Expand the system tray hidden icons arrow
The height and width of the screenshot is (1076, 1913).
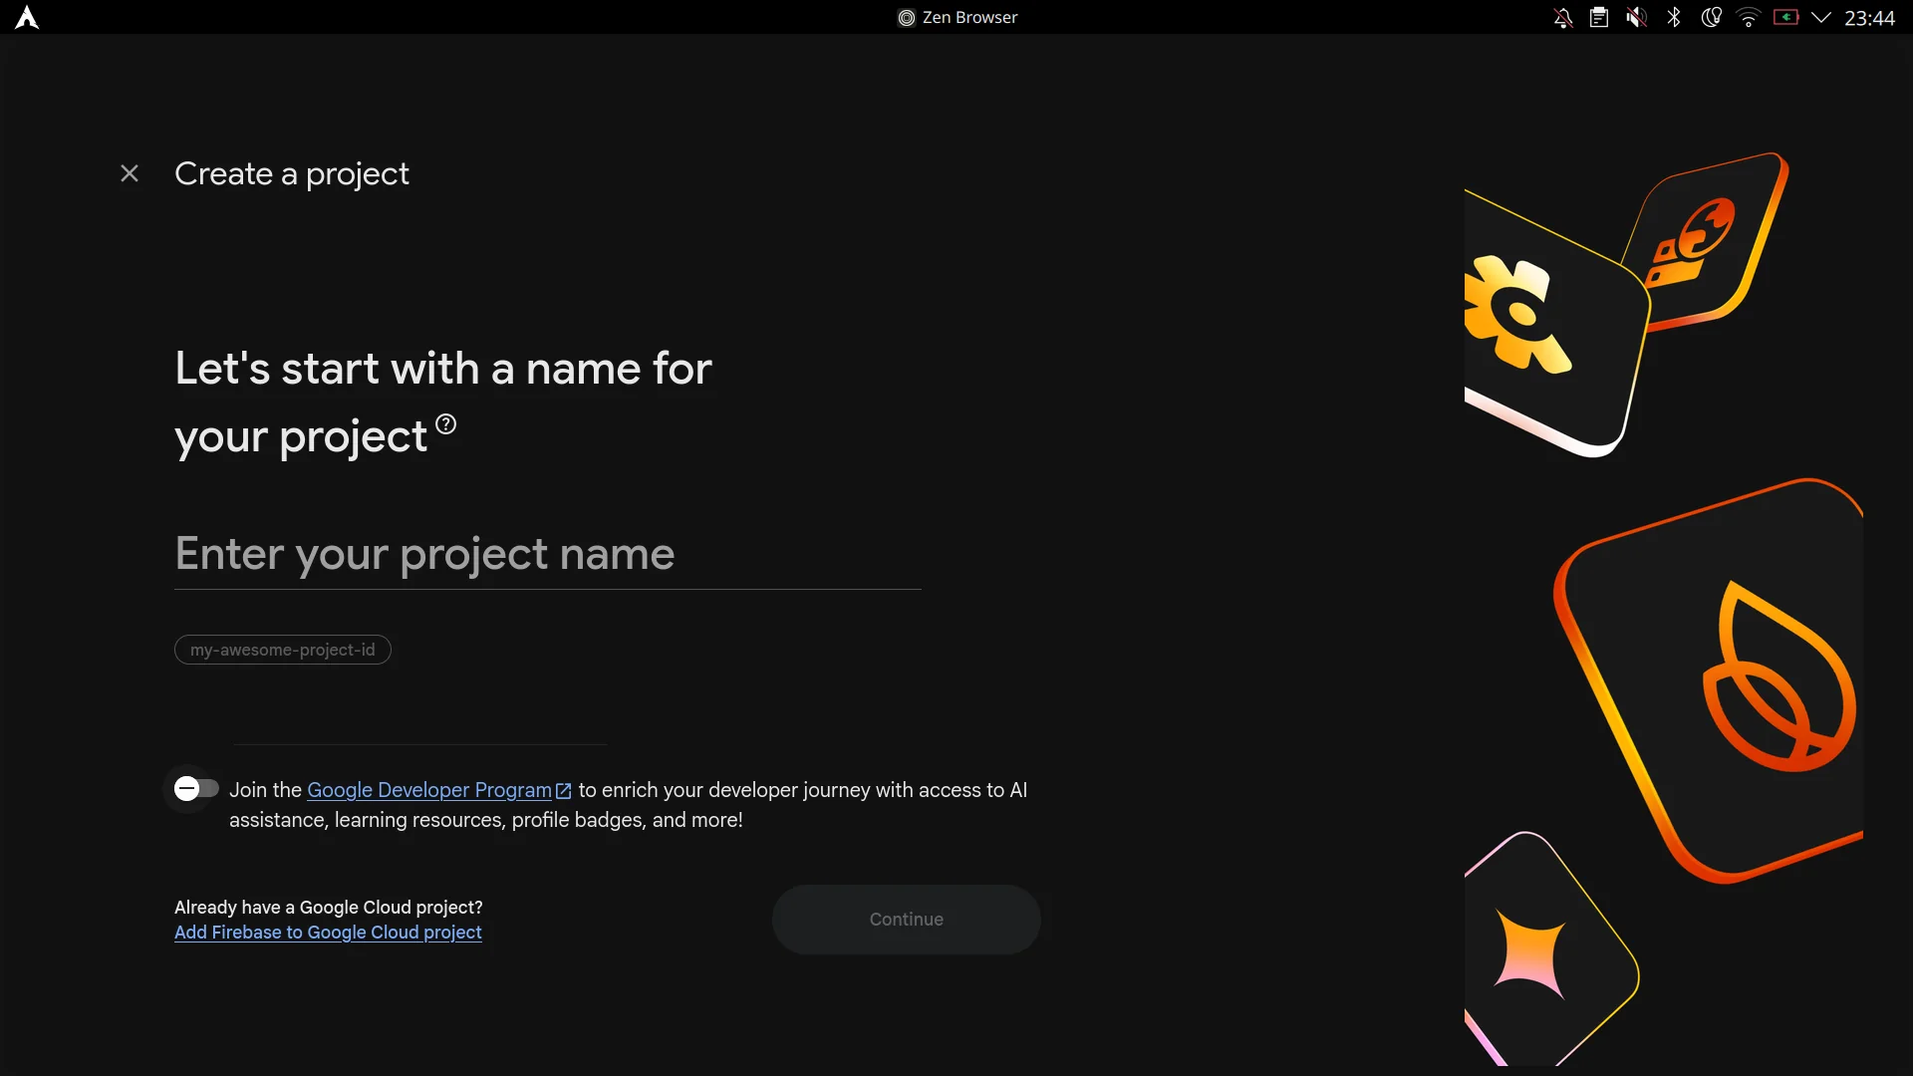pyautogui.click(x=1821, y=17)
